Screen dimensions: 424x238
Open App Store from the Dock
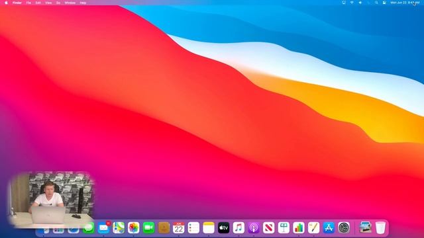tap(329, 227)
